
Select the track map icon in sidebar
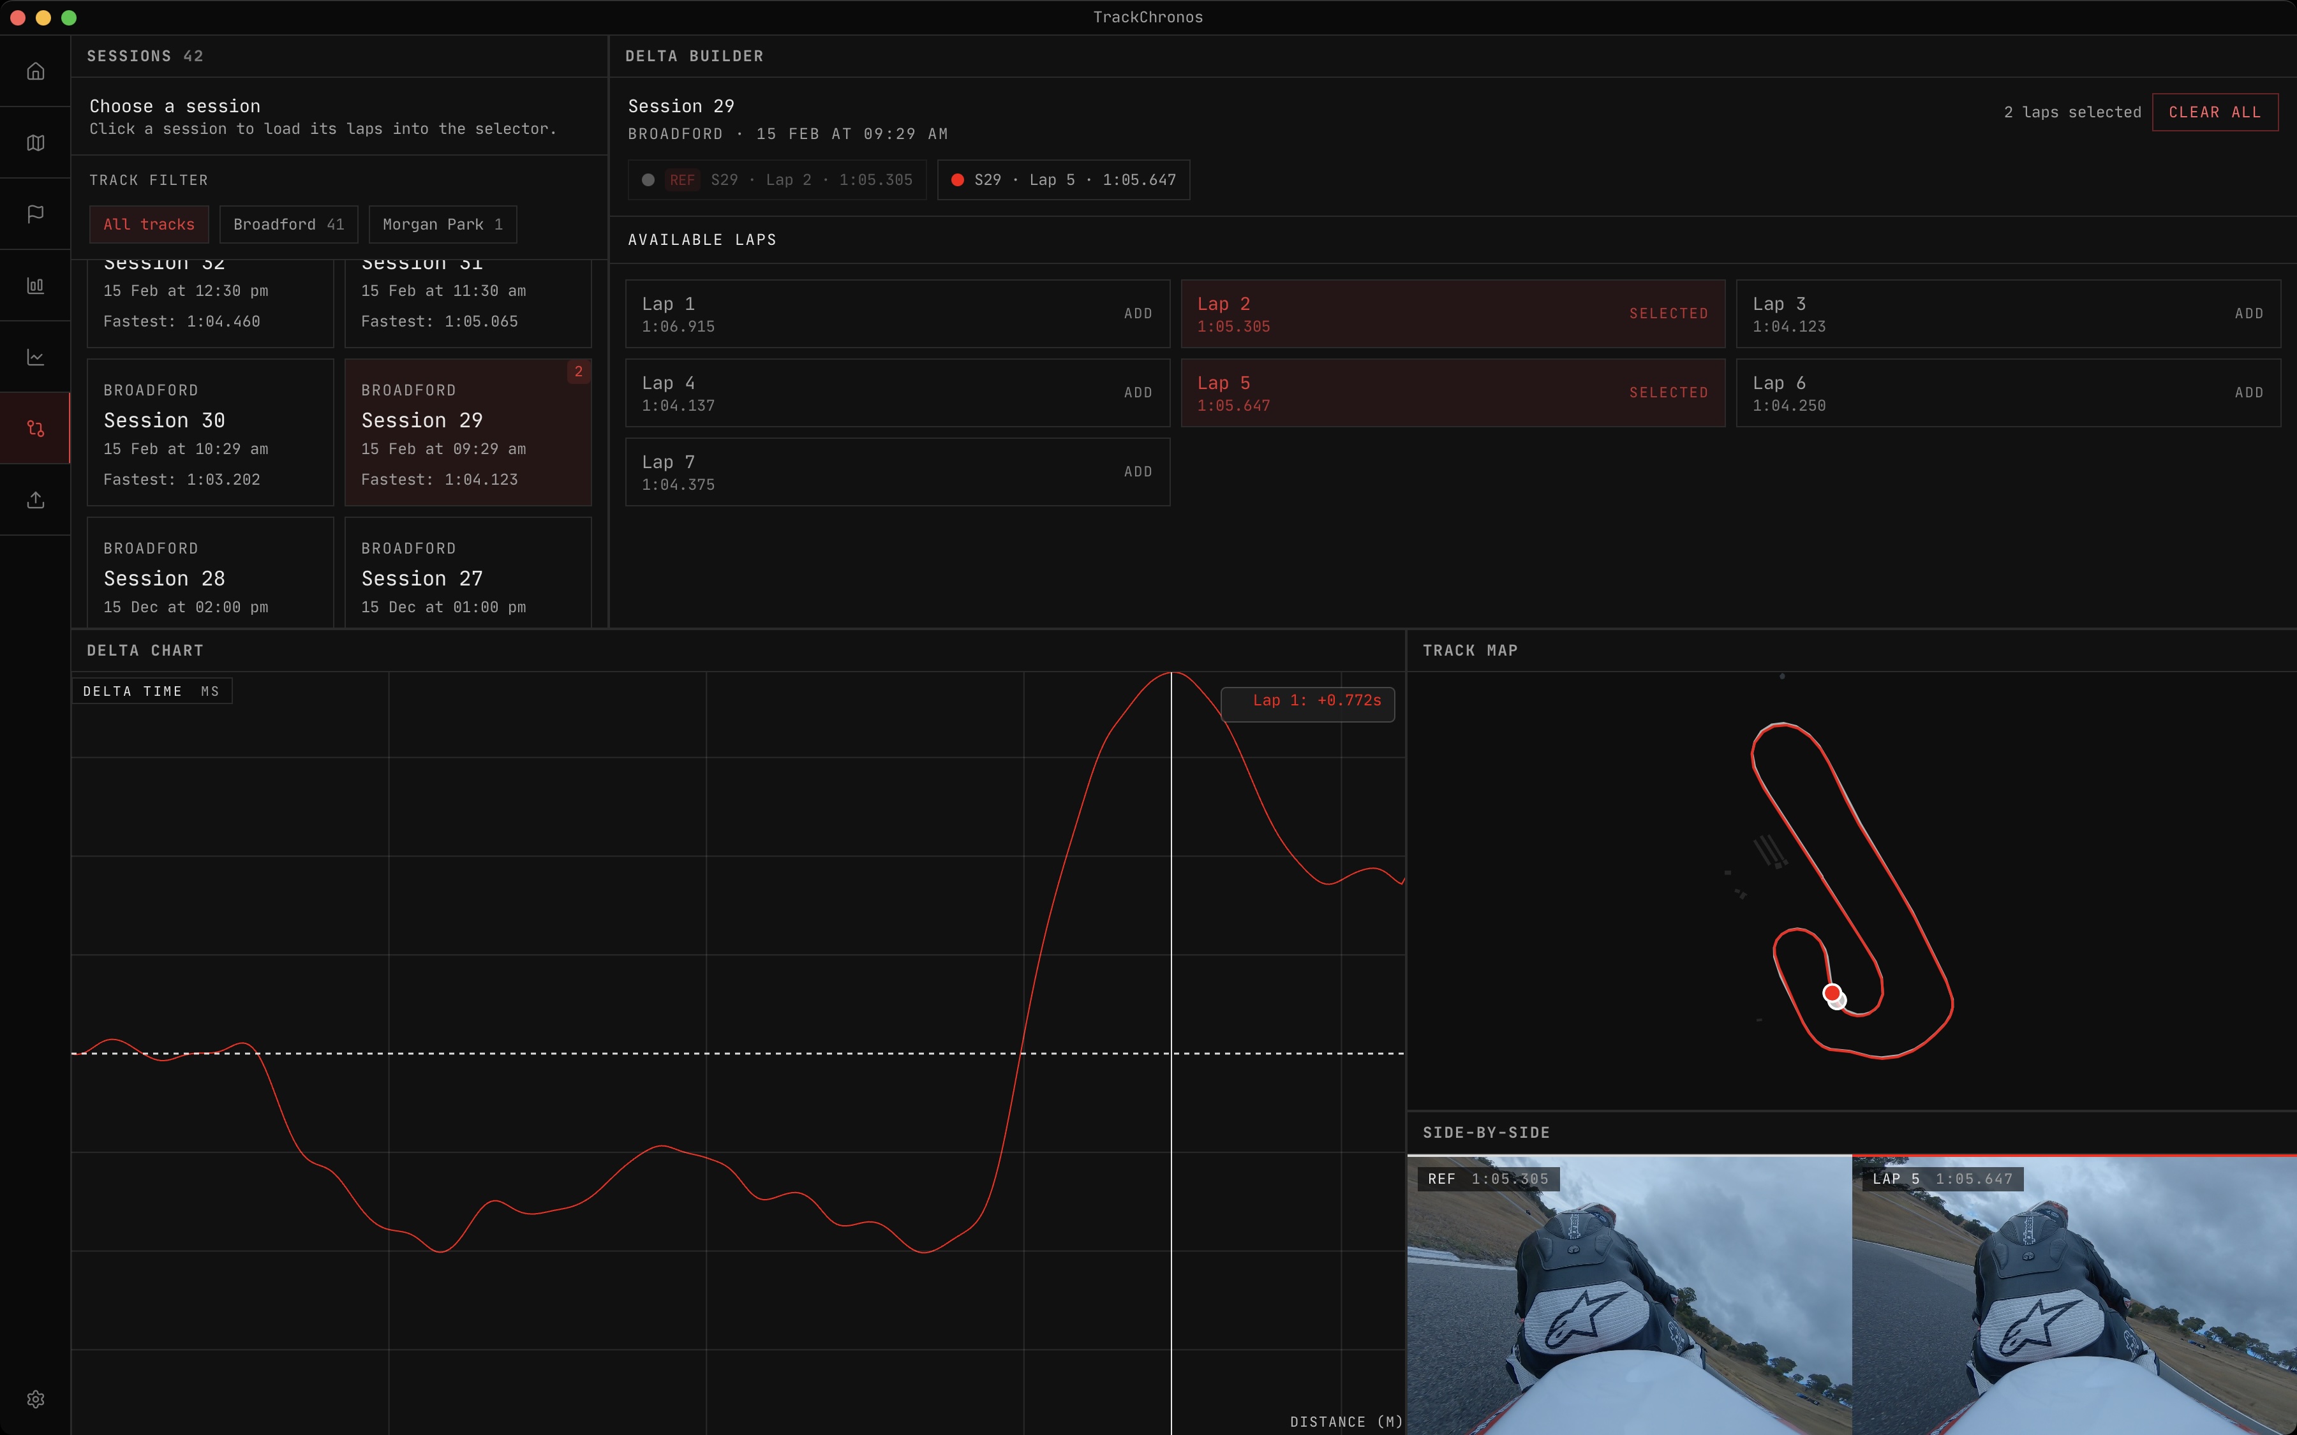[x=35, y=142]
